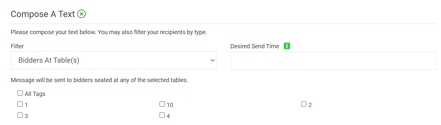Click the "Desired Send Time" label text
The height and width of the screenshot is (125, 441).
pyautogui.click(x=255, y=46)
